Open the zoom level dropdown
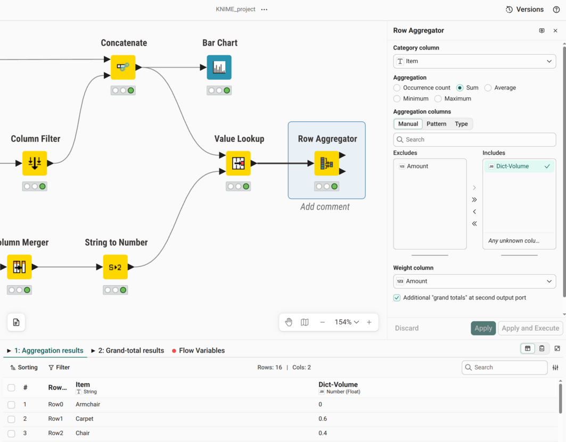 click(x=347, y=322)
